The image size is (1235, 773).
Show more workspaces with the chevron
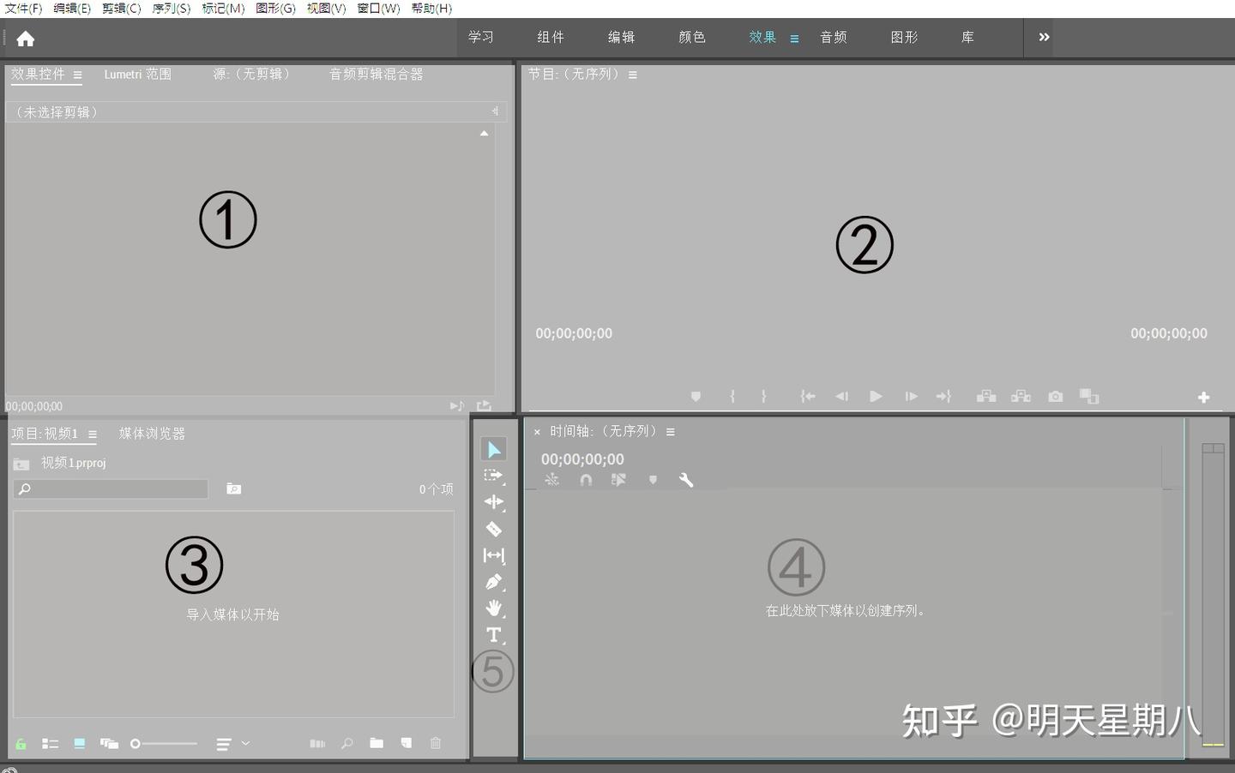(x=1044, y=37)
